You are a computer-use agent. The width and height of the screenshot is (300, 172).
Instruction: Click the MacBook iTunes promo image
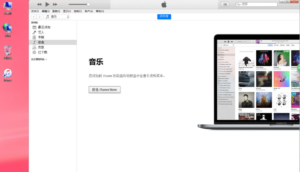tap(249, 82)
